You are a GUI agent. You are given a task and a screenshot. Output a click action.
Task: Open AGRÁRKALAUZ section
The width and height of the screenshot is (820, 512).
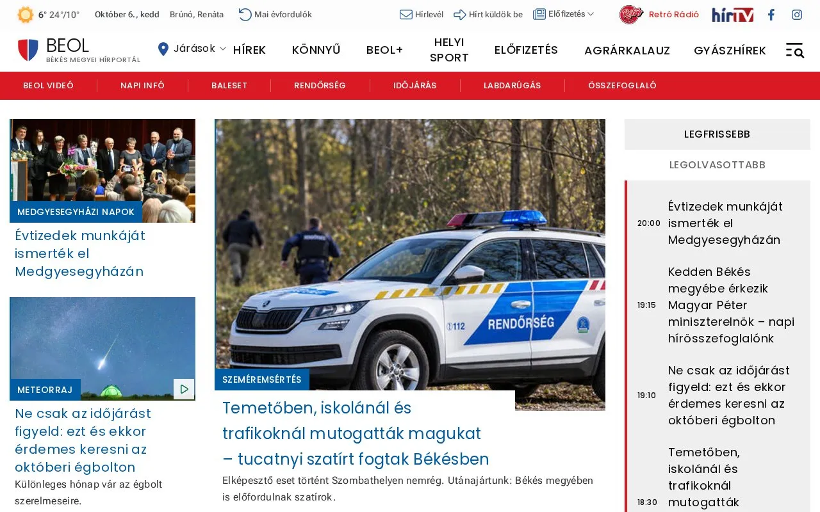click(627, 51)
